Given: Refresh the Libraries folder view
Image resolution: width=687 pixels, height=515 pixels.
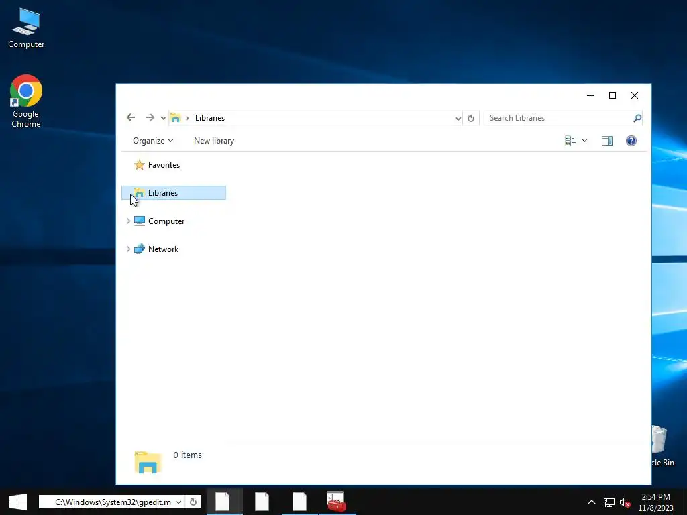Looking at the screenshot, I should pos(470,118).
